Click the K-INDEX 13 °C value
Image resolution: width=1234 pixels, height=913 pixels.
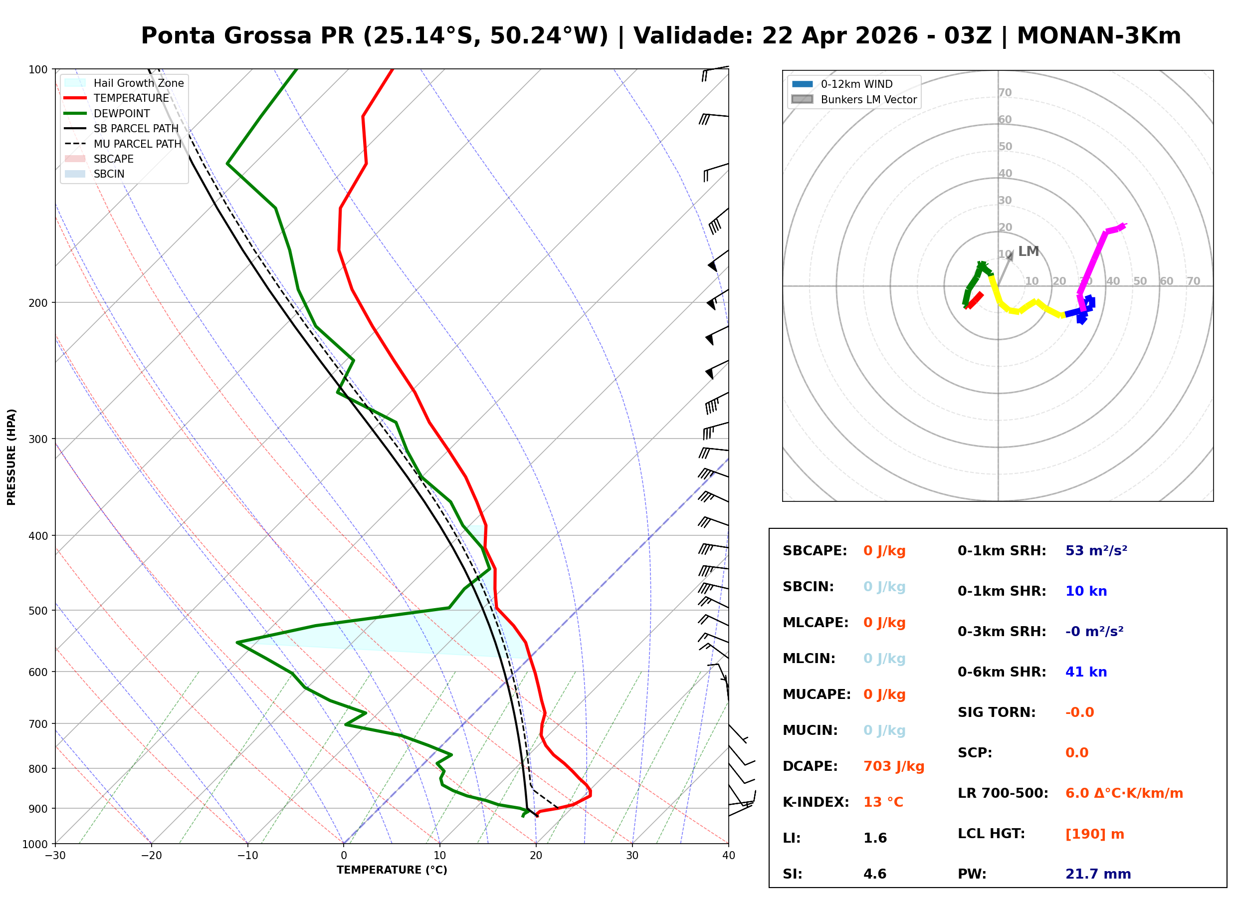pyautogui.click(x=883, y=802)
